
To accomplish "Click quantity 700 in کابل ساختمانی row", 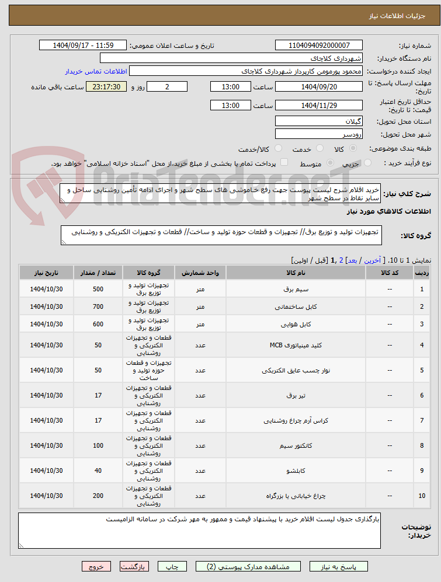I will 98,306.
